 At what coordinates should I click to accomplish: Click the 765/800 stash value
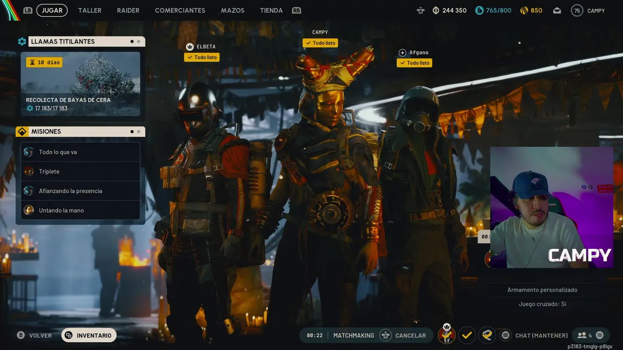click(498, 10)
